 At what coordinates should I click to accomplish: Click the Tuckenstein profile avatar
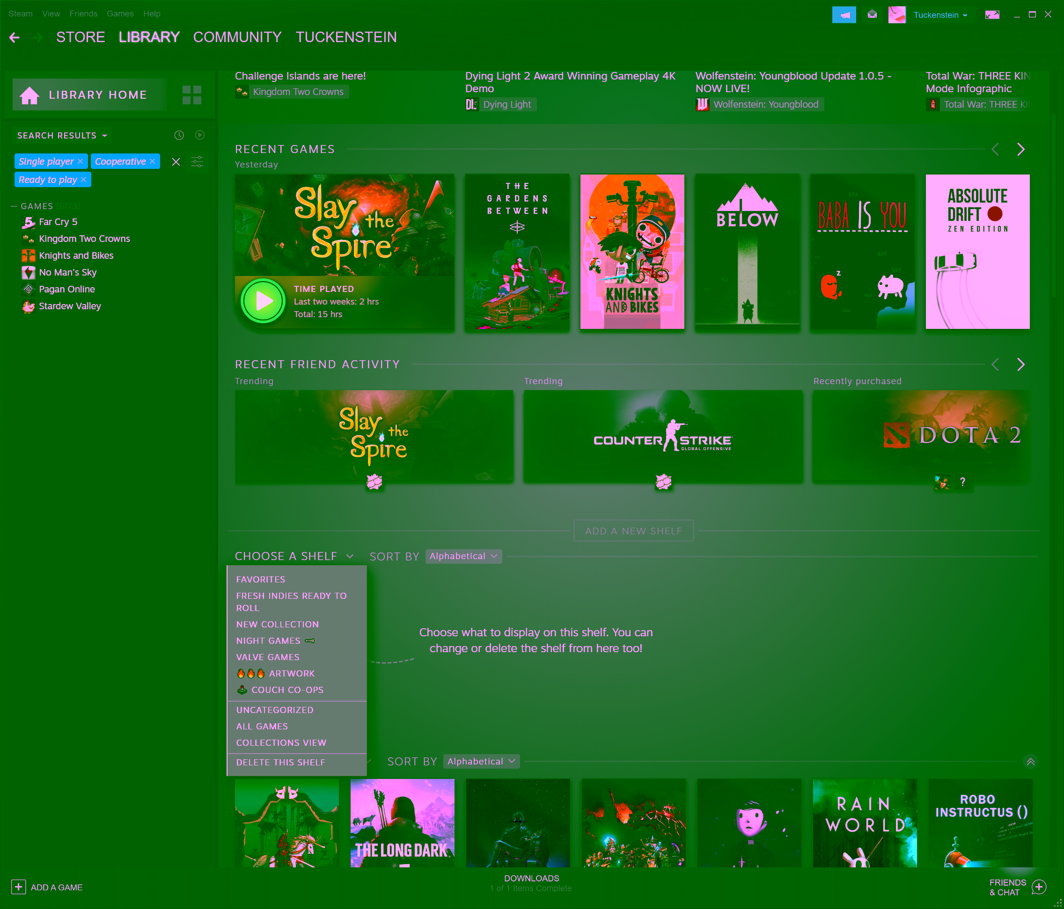coord(897,15)
